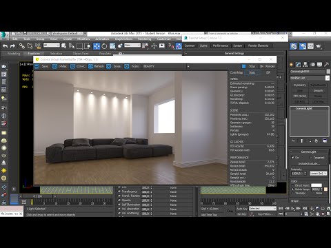Open the Selected key filter dropdown
The image size is (331, 248).
(x=263, y=209)
